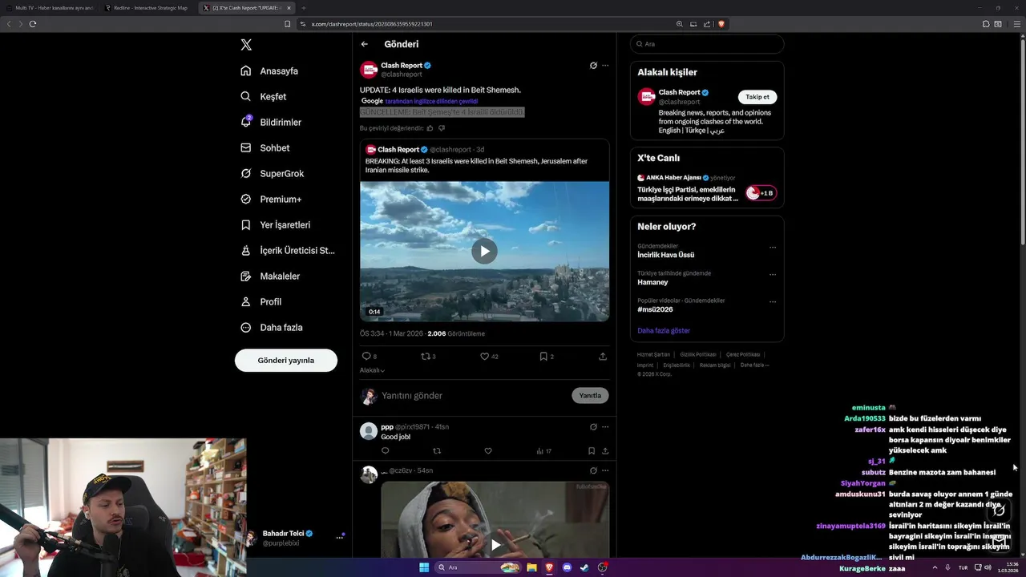Viewport: 1026px width, 577px height.
Task: Expand the Alakalı sort dropdown
Action: 372,370
